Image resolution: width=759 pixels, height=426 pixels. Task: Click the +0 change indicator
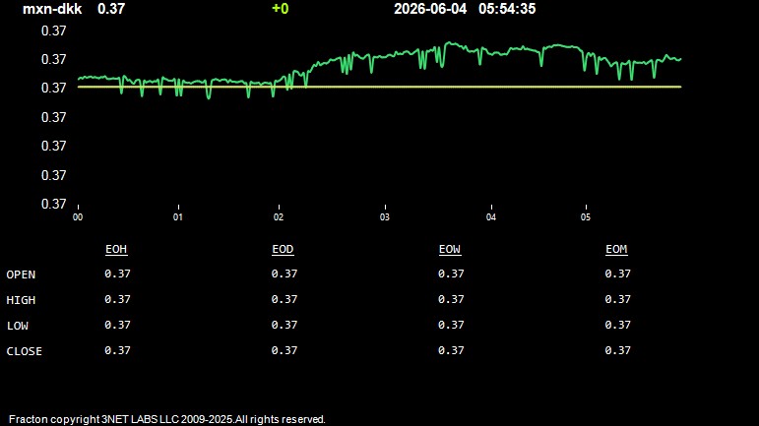[281, 9]
